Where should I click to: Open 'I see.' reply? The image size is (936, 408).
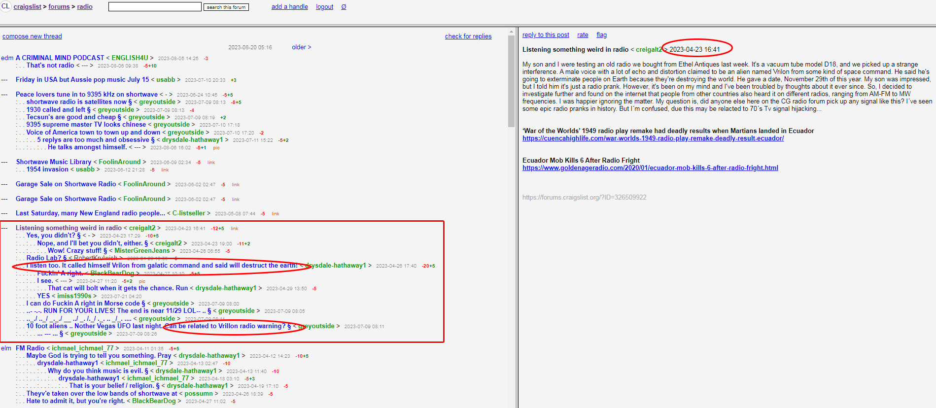tap(45, 281)
